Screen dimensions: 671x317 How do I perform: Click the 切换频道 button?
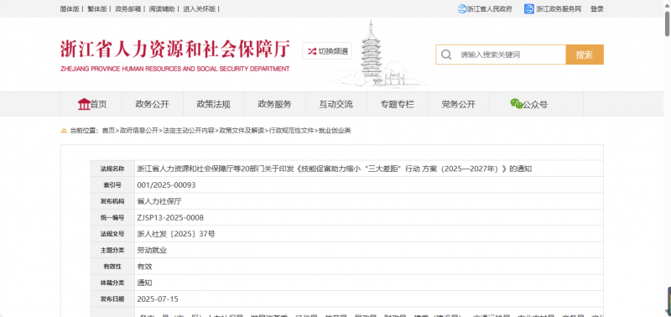coord(327,51)
